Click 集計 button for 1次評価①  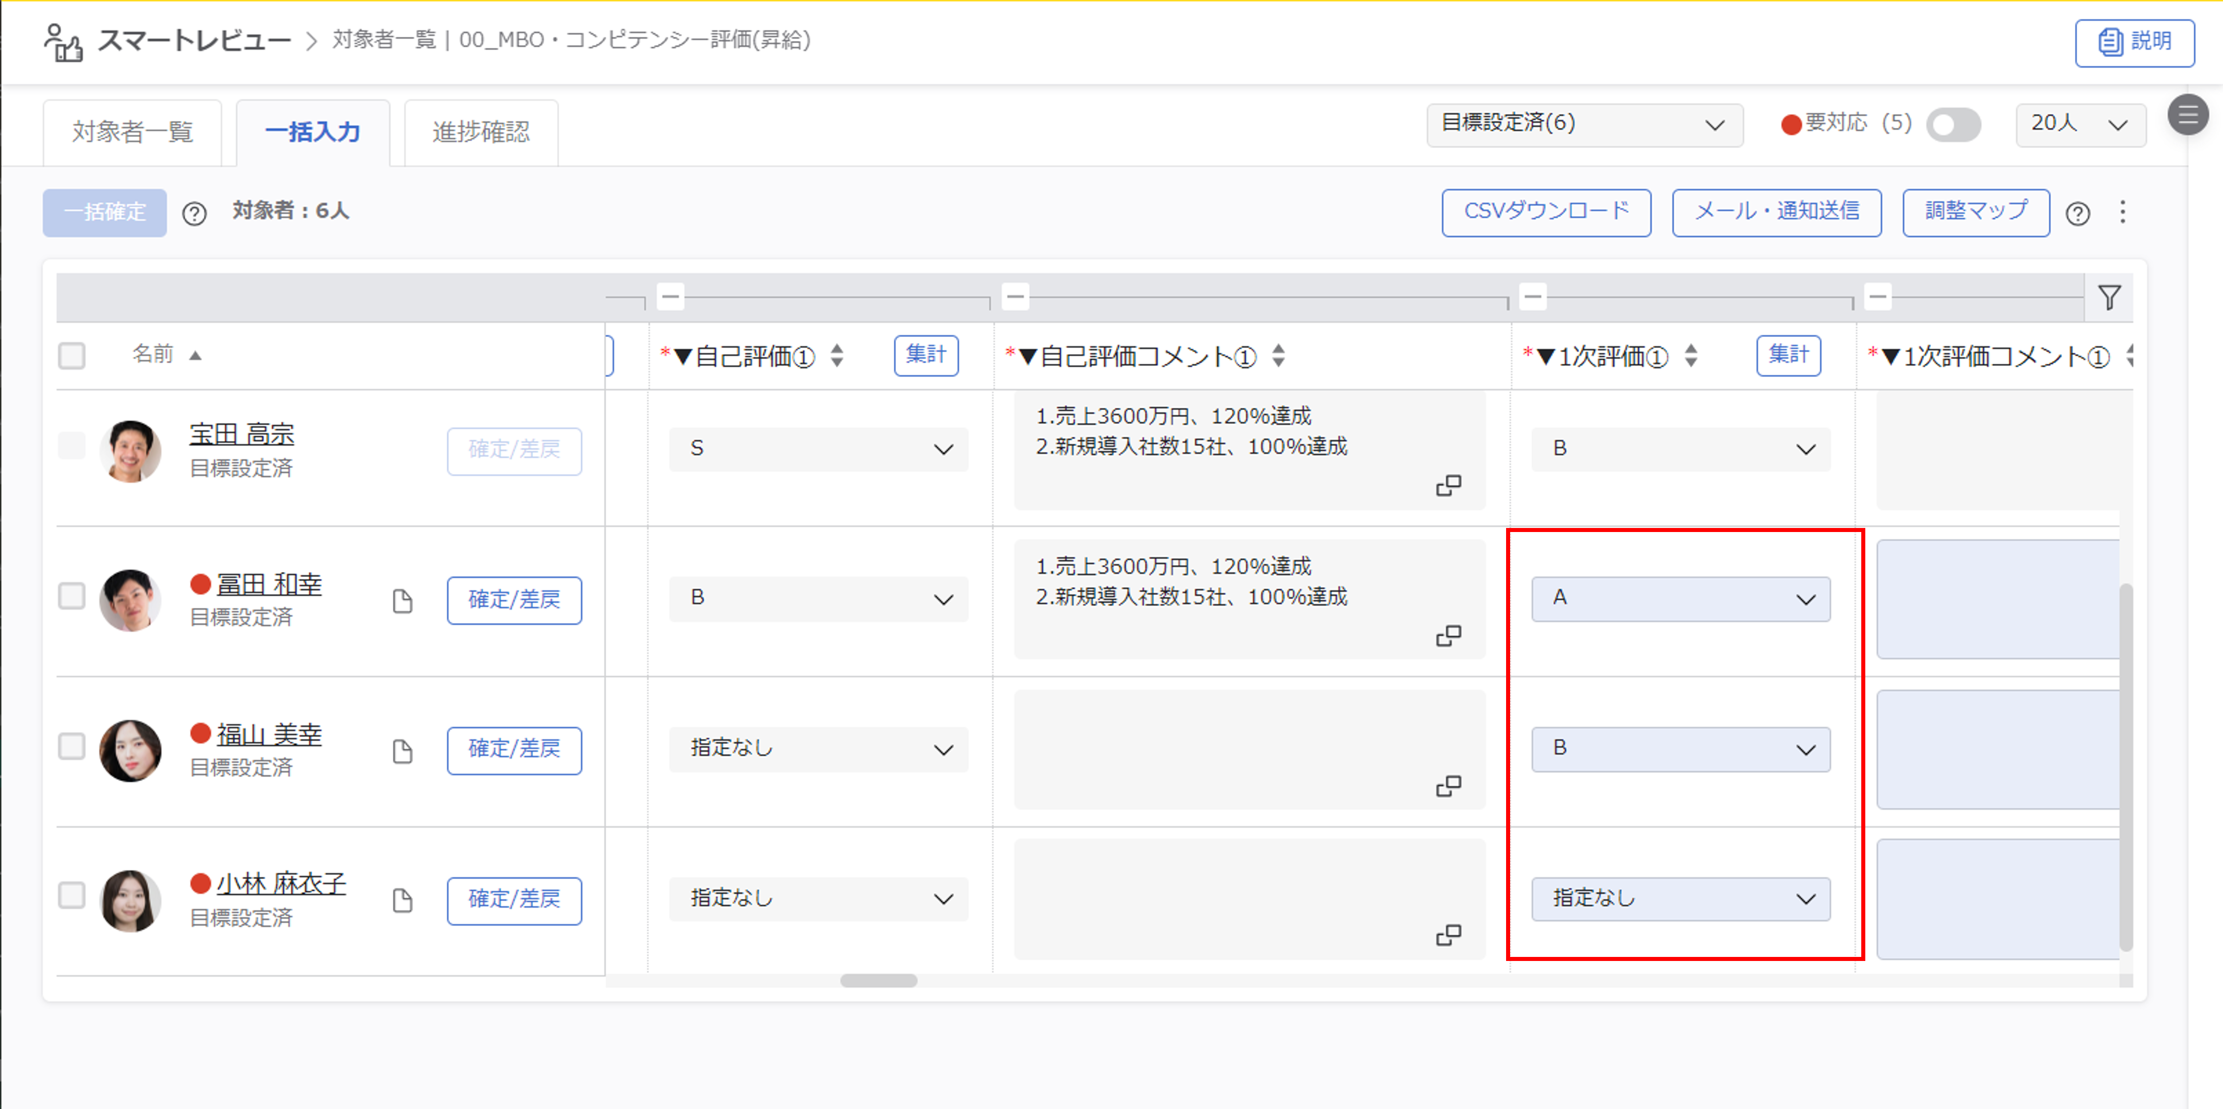click(1789, 356)
